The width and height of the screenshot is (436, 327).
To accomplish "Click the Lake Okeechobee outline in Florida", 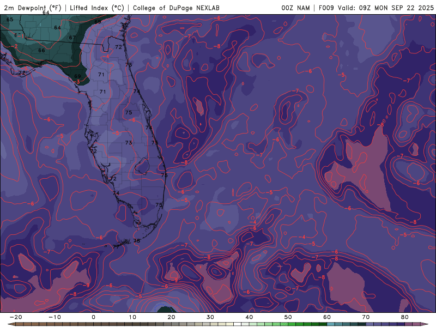I will point(142,166).
